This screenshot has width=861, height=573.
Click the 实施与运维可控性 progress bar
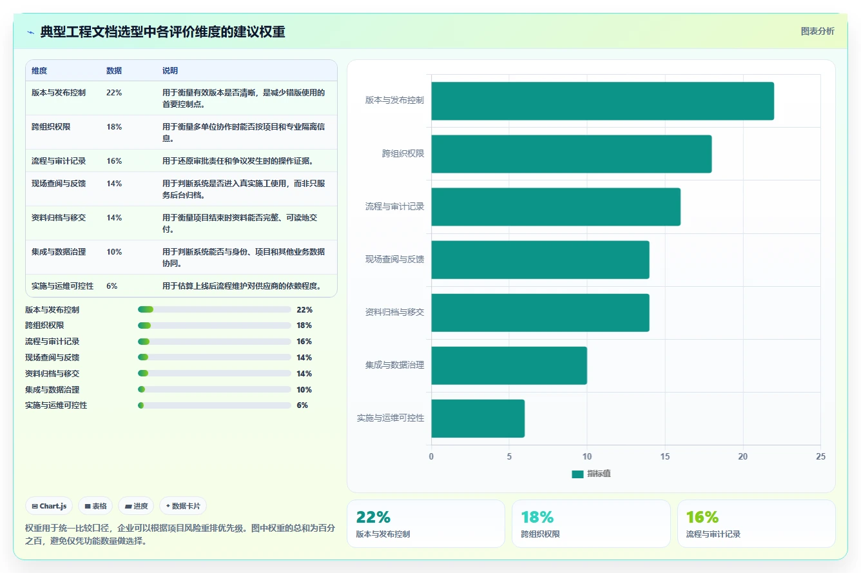[215, 405]
